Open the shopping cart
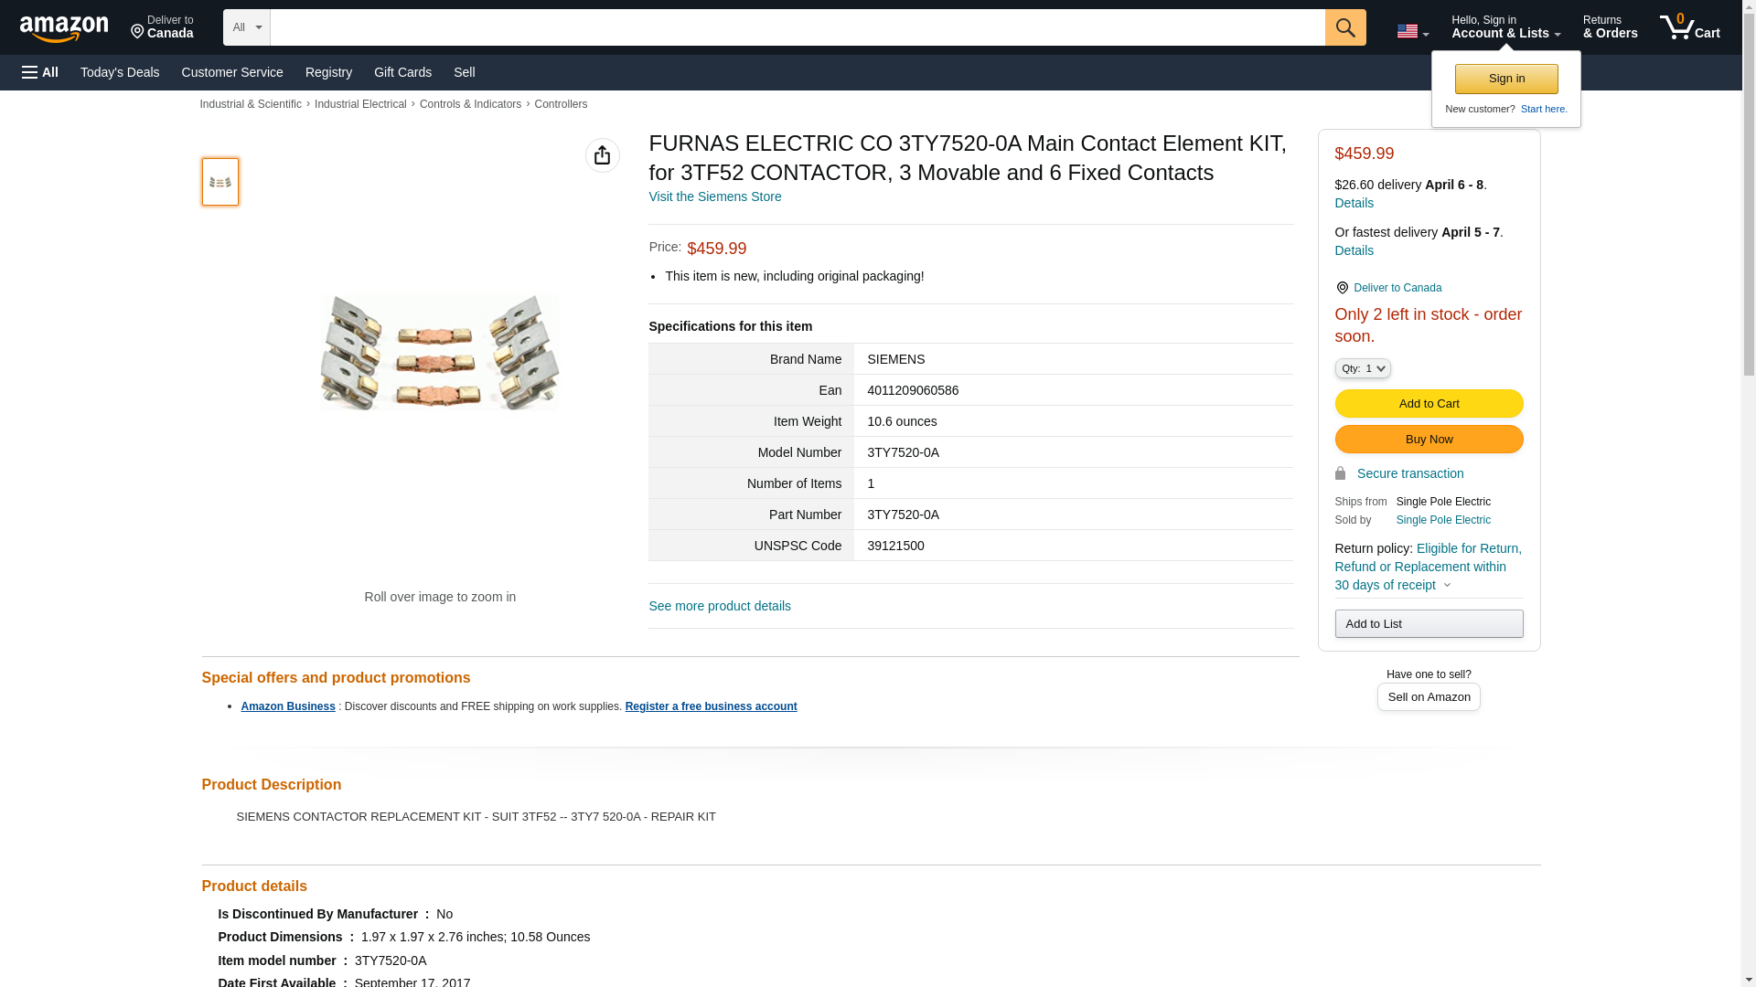Screen dimensions: 1756x987 (x=1689, y=27)
